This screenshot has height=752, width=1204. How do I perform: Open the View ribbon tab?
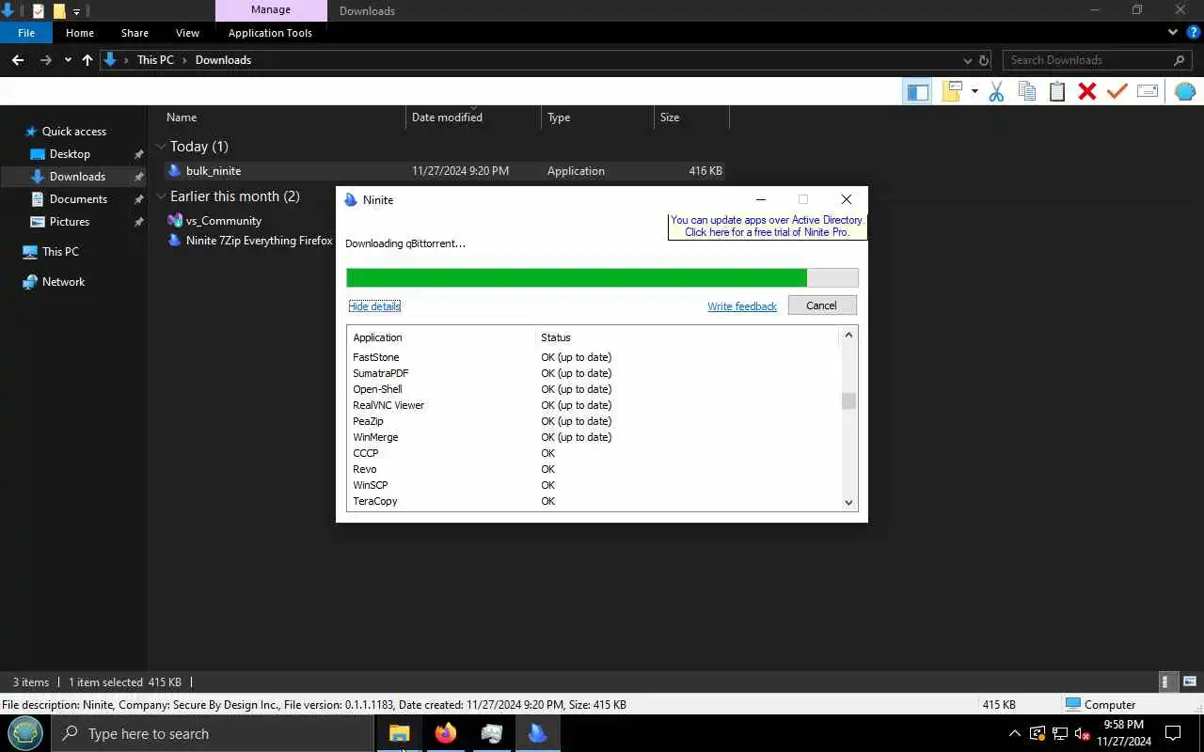(x=187, y=33)
